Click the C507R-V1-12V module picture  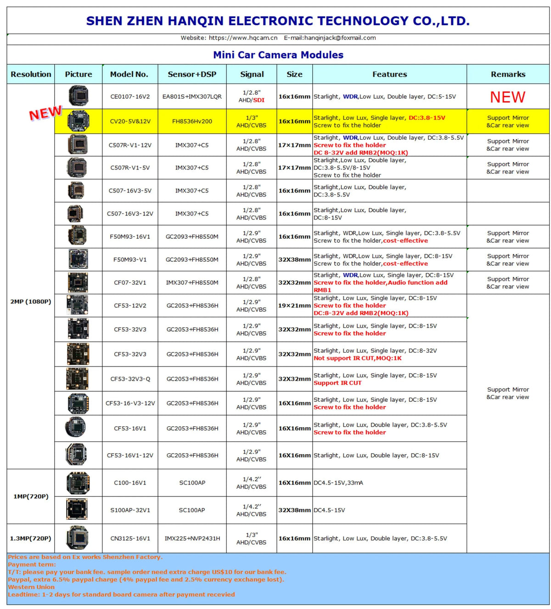(x=79, y=145)
